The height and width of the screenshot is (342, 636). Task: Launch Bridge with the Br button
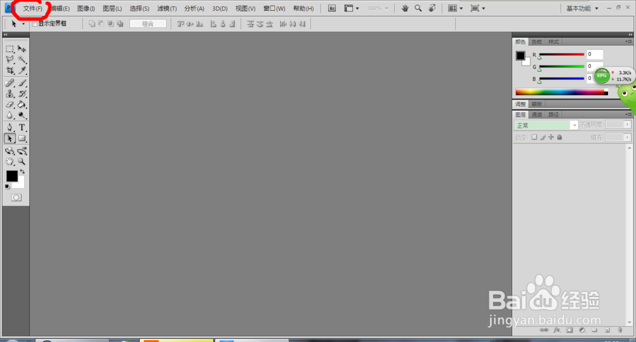click(x=332, y=8)
